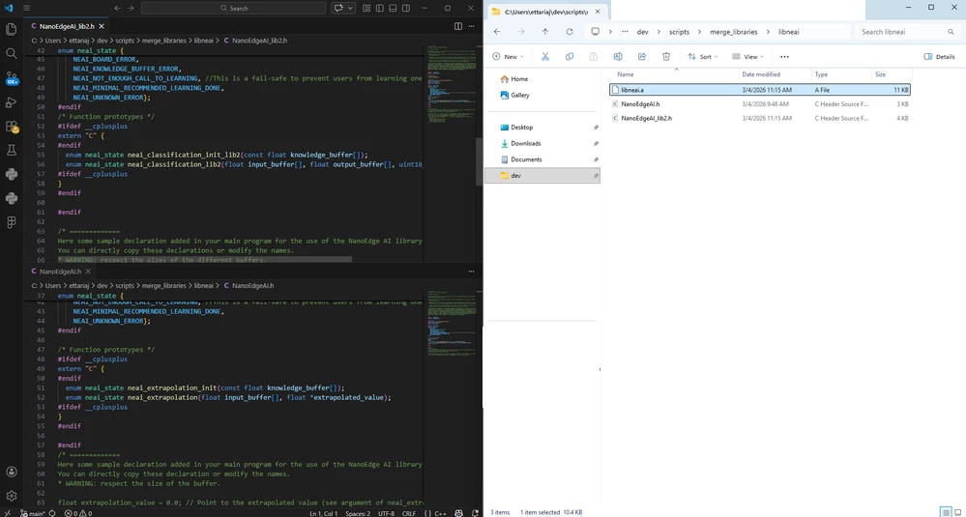This screenshot has height=517, width=966.
Task: Click the VS Code hamburger menu
Action: click(26, 8)
